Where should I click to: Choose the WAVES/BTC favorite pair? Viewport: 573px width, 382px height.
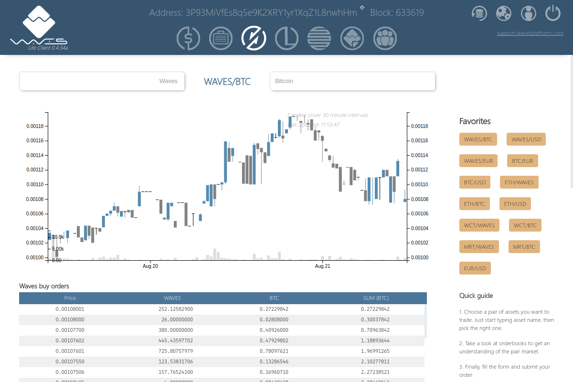point(478,139)
